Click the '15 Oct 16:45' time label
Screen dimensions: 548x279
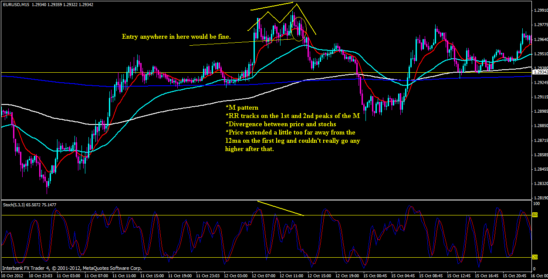[487, 276]
